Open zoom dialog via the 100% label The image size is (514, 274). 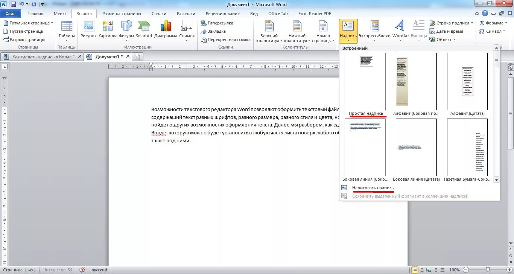coord(455,270)
